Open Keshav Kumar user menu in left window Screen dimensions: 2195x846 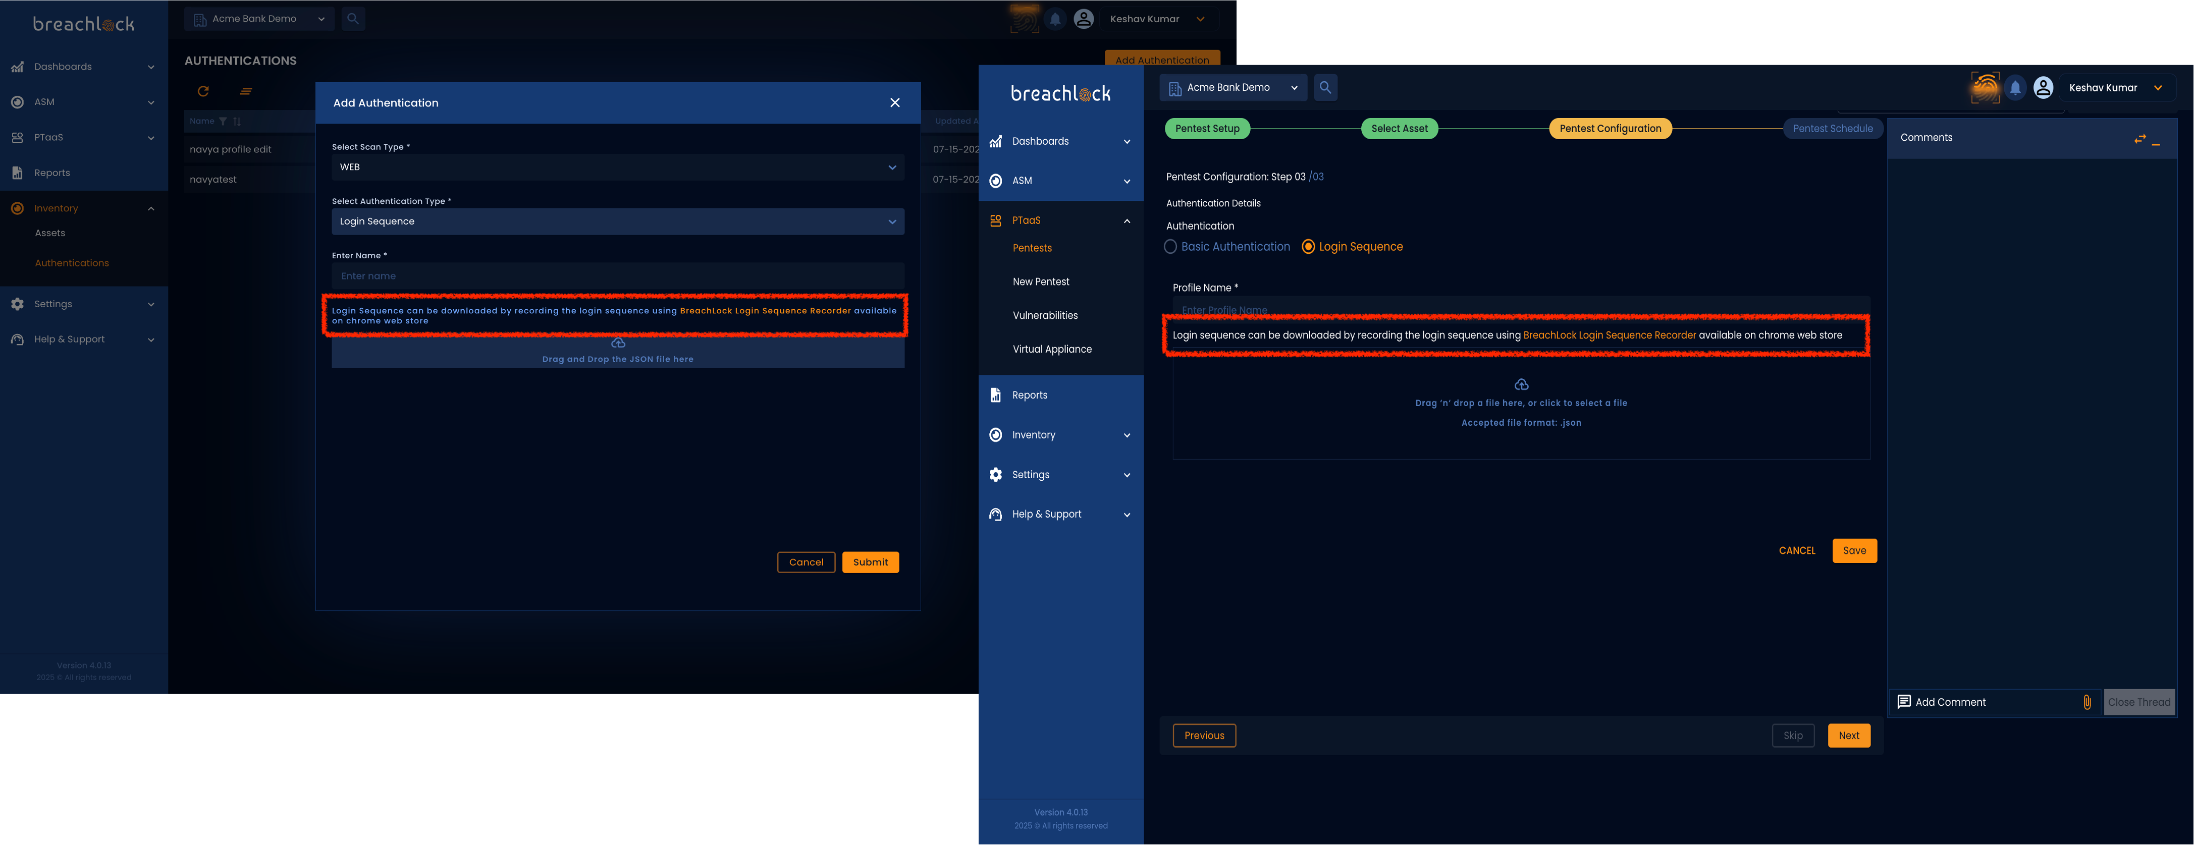pos(1159,19)
